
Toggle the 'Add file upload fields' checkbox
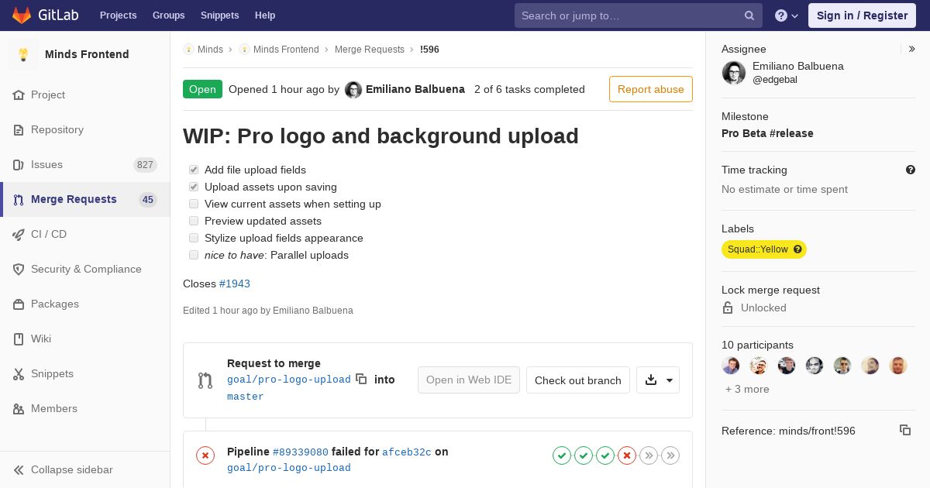(x=194, y=170)
